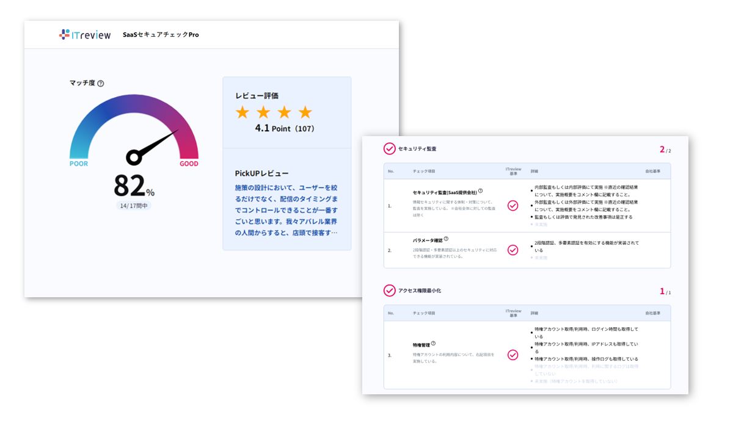Click the GOOD label on the gauge
This screenshot has height=423, width=733.
189,164
